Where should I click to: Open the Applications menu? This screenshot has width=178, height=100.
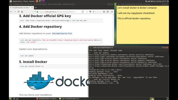click(x=17, y=1)
